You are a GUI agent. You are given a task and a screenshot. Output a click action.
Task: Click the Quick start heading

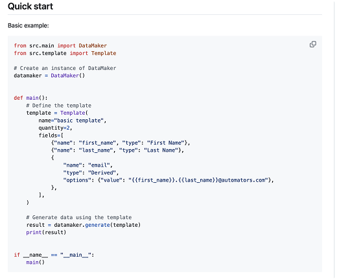(30, 6)
